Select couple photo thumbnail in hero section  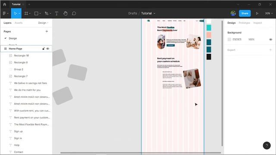click(194, 41)
